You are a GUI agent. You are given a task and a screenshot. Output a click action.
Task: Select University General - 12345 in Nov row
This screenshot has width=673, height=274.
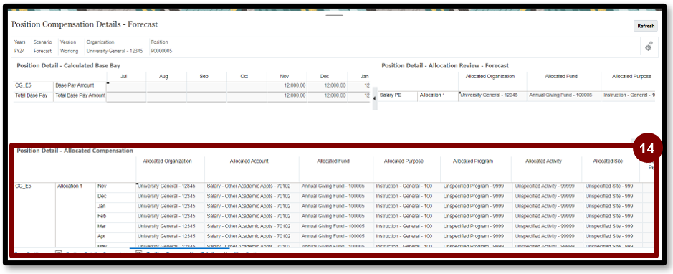click(170, 186)
